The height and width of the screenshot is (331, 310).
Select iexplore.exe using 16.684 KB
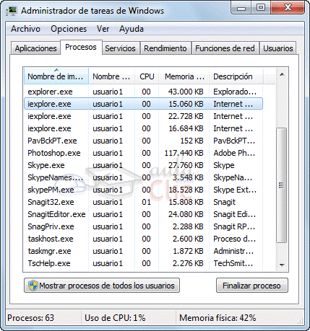click(x=143, y=128)
